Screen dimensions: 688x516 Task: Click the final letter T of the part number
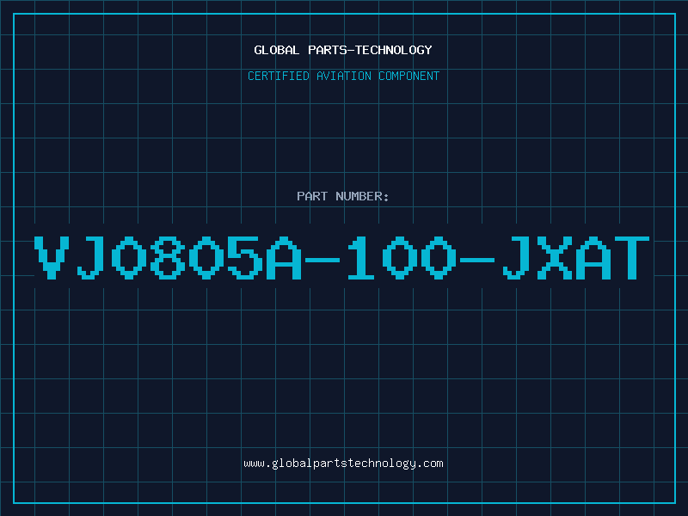(x=632, y=257)
